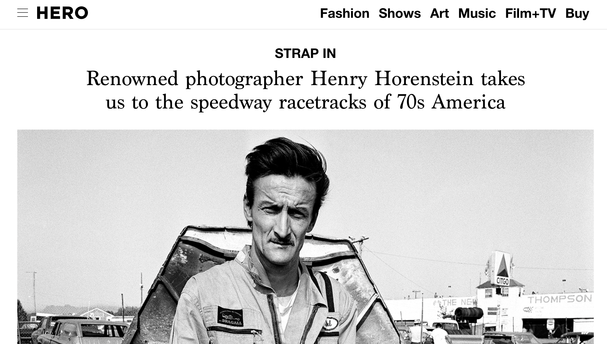Click the STRAP IN category label
This screenshot has height=344, width=607.
coord(305,53)
